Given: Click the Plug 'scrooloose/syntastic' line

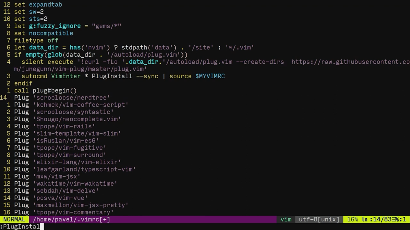Looking at the screenshot, I should [64, 112].
